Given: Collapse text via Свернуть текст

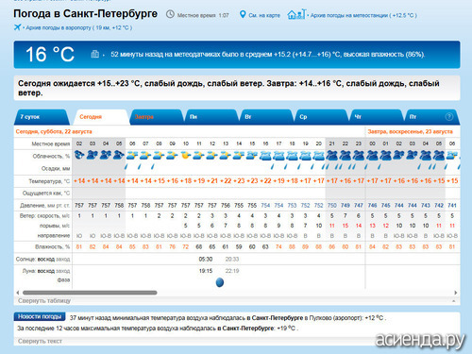Looking at the screenshot, I should click(x=40, y=341).
